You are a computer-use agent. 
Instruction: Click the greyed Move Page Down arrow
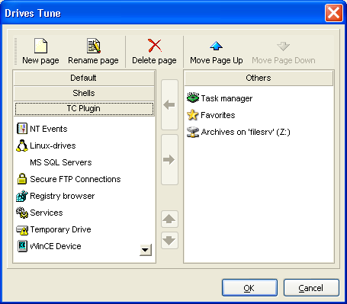(x=283, y=46)
